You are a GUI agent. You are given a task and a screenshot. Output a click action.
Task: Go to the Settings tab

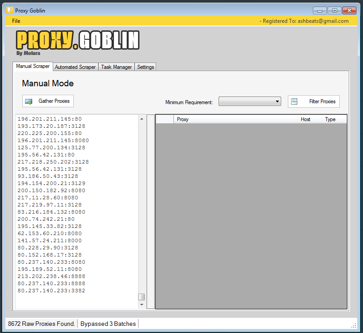[x=145, y=67]
